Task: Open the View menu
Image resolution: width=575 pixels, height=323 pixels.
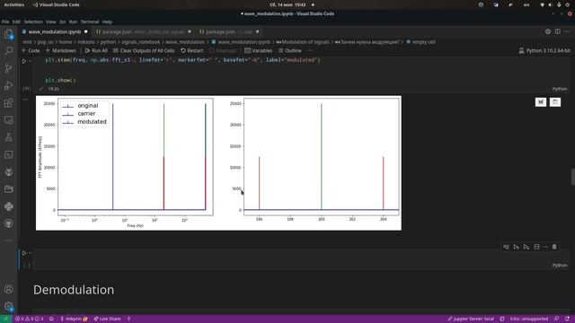Action: point(51,22)
